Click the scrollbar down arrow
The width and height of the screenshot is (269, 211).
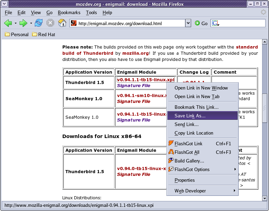265,199
